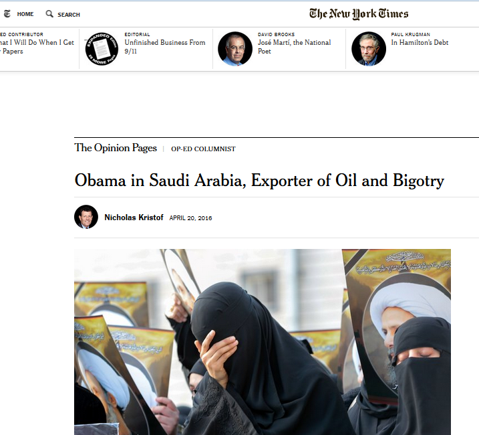The image size is (479, 435).
Task: Click the article headline about Saudi Arabia
Action: [x=259, y=181]
